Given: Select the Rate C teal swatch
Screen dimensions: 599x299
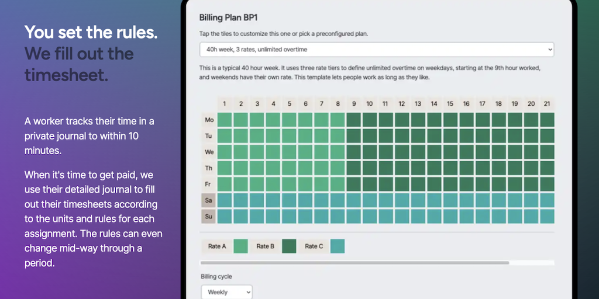Looking at the screenshot, I should click(x=338, y=246).
